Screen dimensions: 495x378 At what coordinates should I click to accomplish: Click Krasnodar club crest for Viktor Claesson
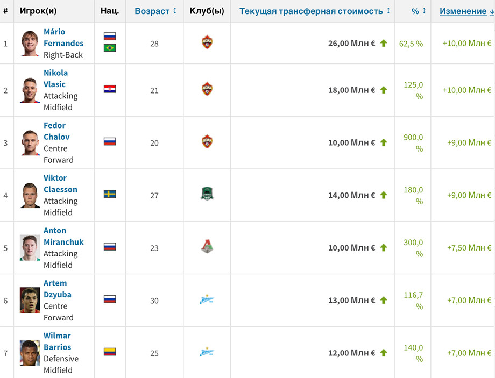[207, 194]
